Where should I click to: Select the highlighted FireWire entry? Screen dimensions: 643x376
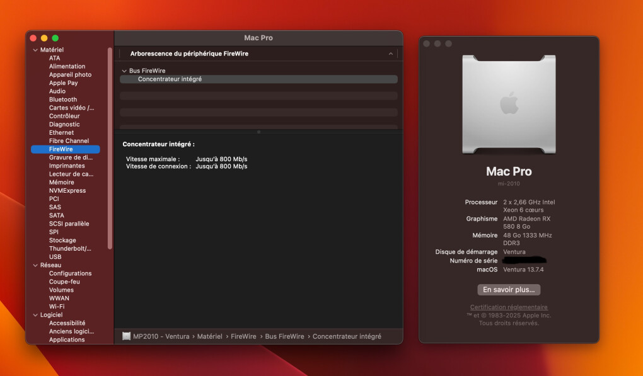point(65,149)
